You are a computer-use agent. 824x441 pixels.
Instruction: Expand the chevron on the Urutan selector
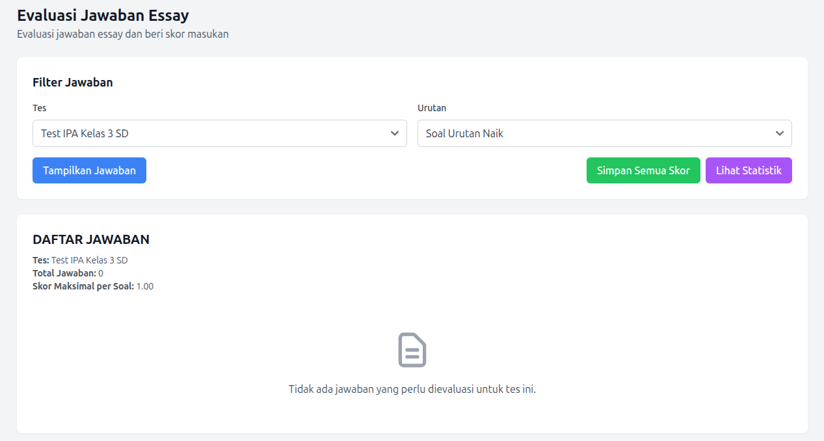coord(779,133)
